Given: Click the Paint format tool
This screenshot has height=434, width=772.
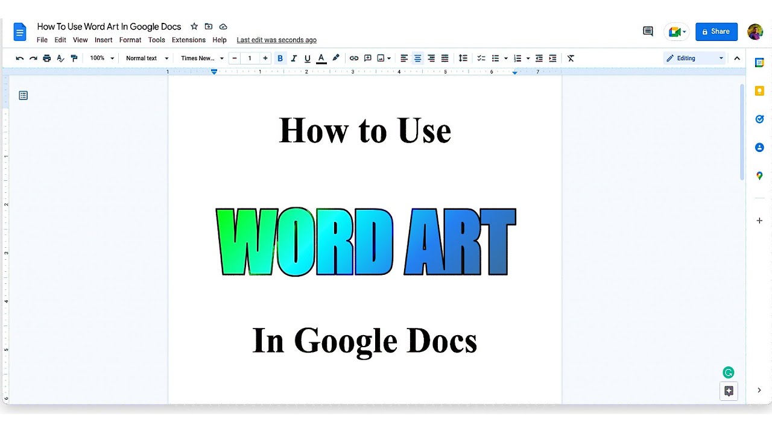Looking at the screenshot, I should pos(74,58).
